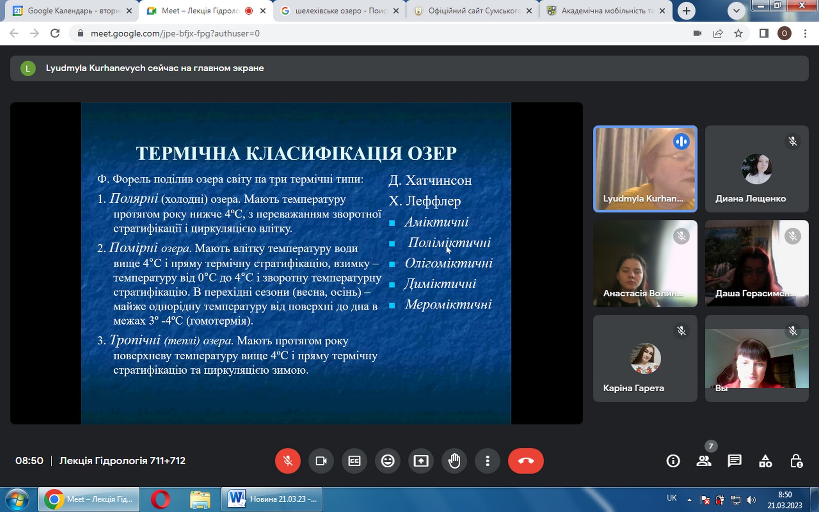Image resolution: width=819 pixels, height=512 pixels.
Task: Open Word document Новина 21.03.23 in taskbar
Action: pos(272,499)
